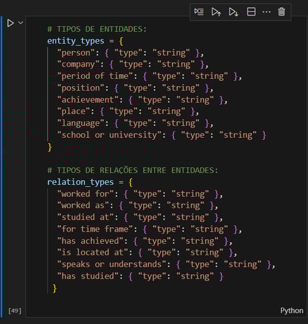Image resolution: width=308 pixels, height=324 pixels.
Task: Click the "has studied" key
Action: (88, 276)
